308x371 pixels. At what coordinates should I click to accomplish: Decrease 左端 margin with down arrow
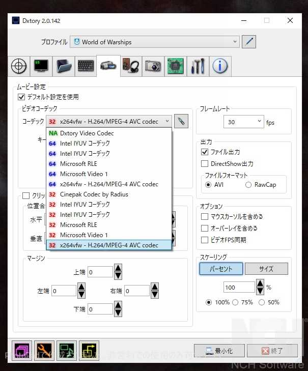81,294
